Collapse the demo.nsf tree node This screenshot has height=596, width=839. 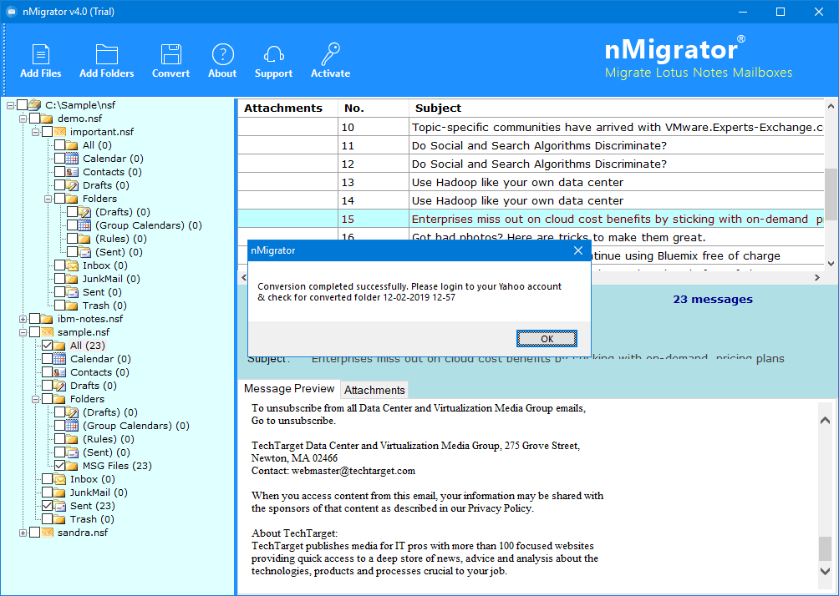coord(23,119)
